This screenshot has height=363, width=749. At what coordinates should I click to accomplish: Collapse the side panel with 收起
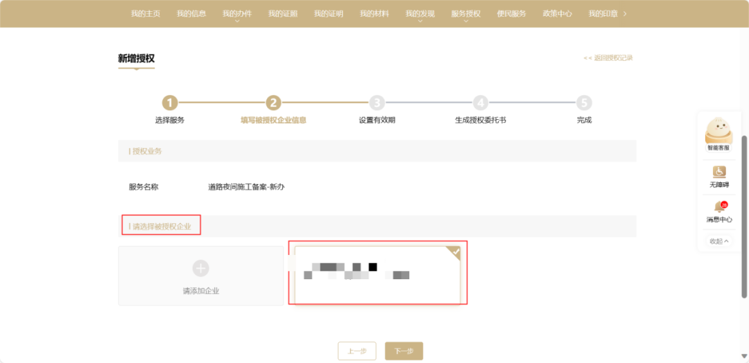[x=718, y=241]
